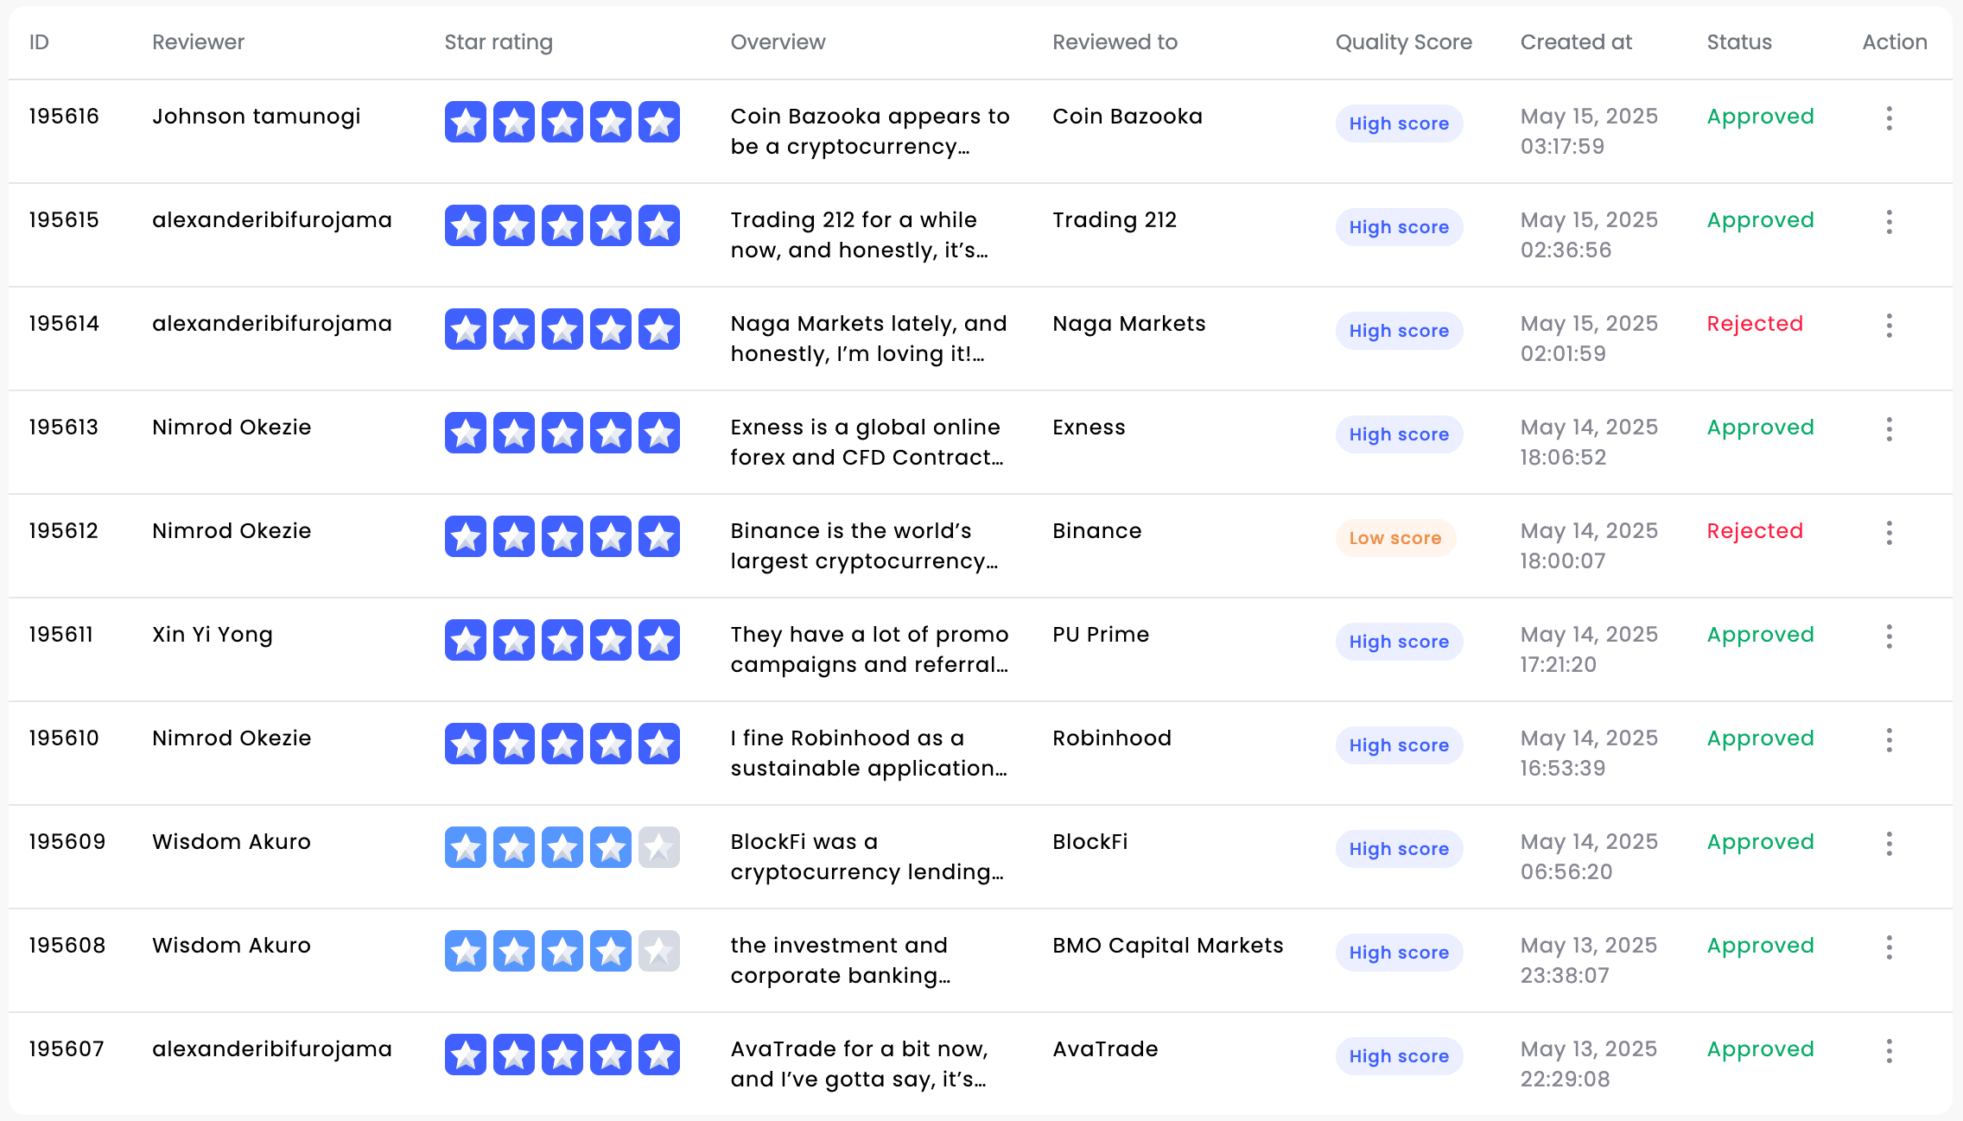Click the Action column header
This screenshot has height=1121, width=1963.
(1895, 42)
